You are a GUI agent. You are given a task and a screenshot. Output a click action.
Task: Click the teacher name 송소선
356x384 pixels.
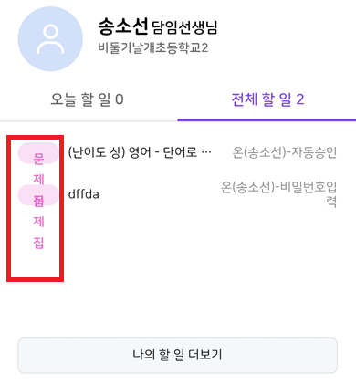[123, 26]
